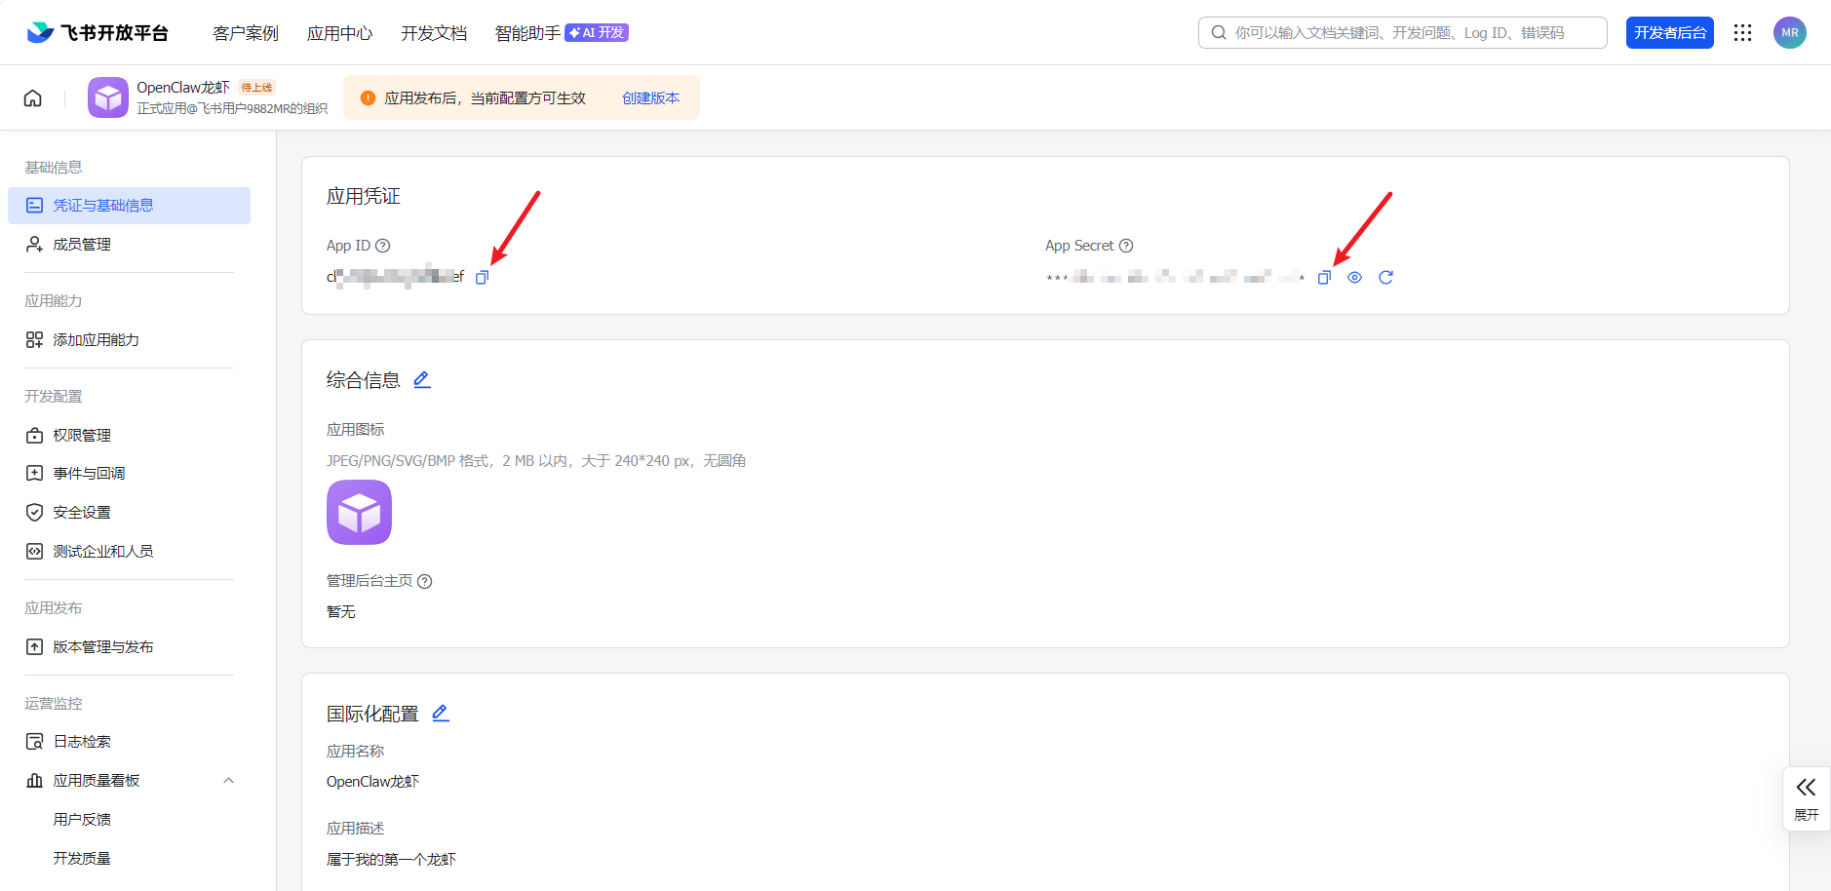This screenshot has height=891, width=1831.
Task: Expand the right side panel 展开
Action: (x=1806, y=797)
